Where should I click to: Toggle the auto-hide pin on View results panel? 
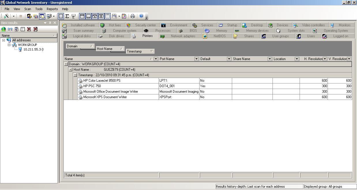(50, 23)
